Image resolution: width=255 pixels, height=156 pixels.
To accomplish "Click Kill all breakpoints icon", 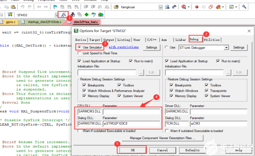I will [x=218, y=7].
